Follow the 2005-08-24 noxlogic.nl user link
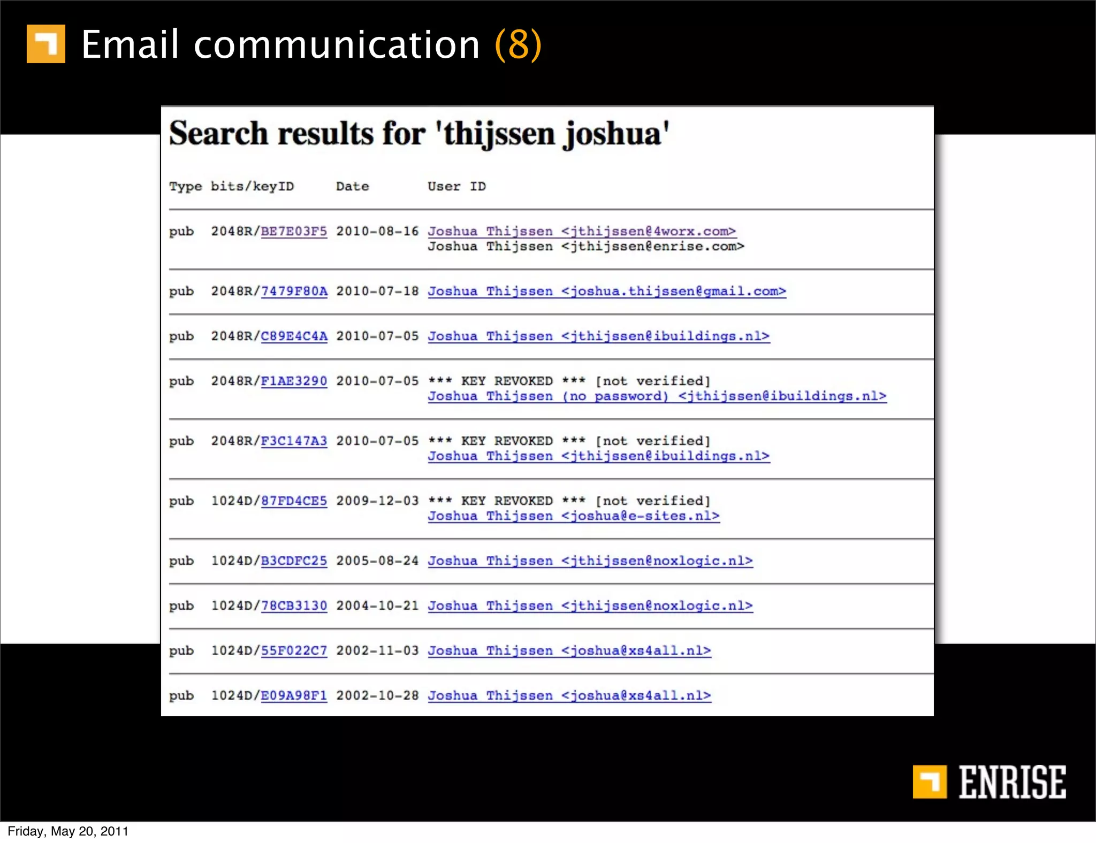This screenshot has width=1096, height=843. 590,561
